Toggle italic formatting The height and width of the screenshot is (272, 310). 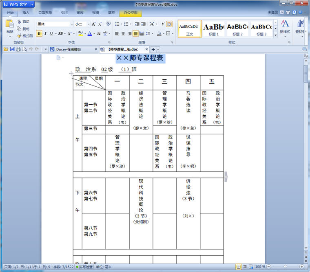45,33
